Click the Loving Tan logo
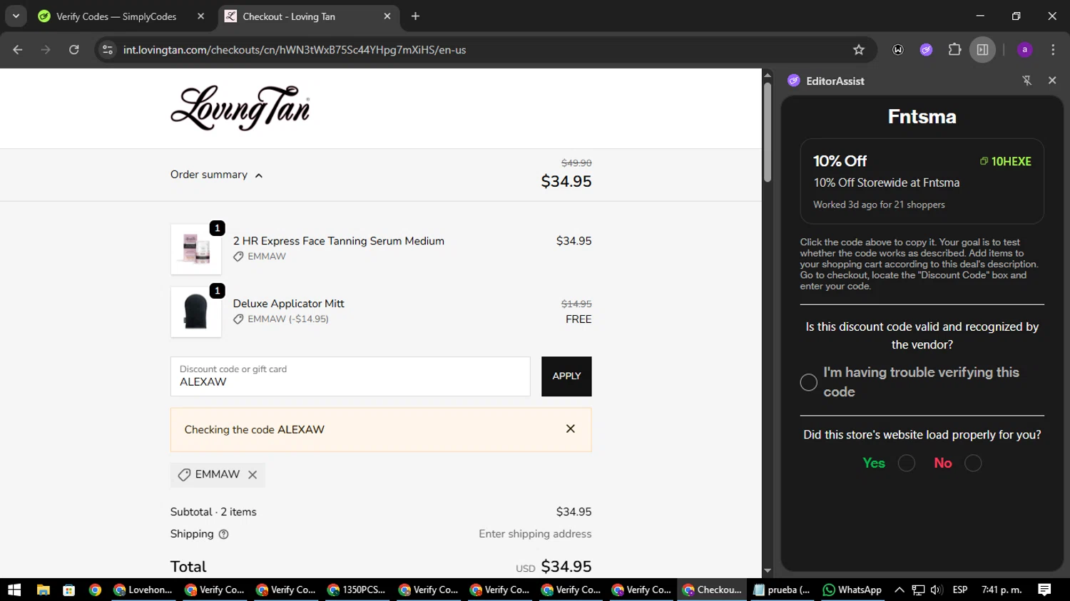The height and width of the screenshot is (601, 1070). 240,108
